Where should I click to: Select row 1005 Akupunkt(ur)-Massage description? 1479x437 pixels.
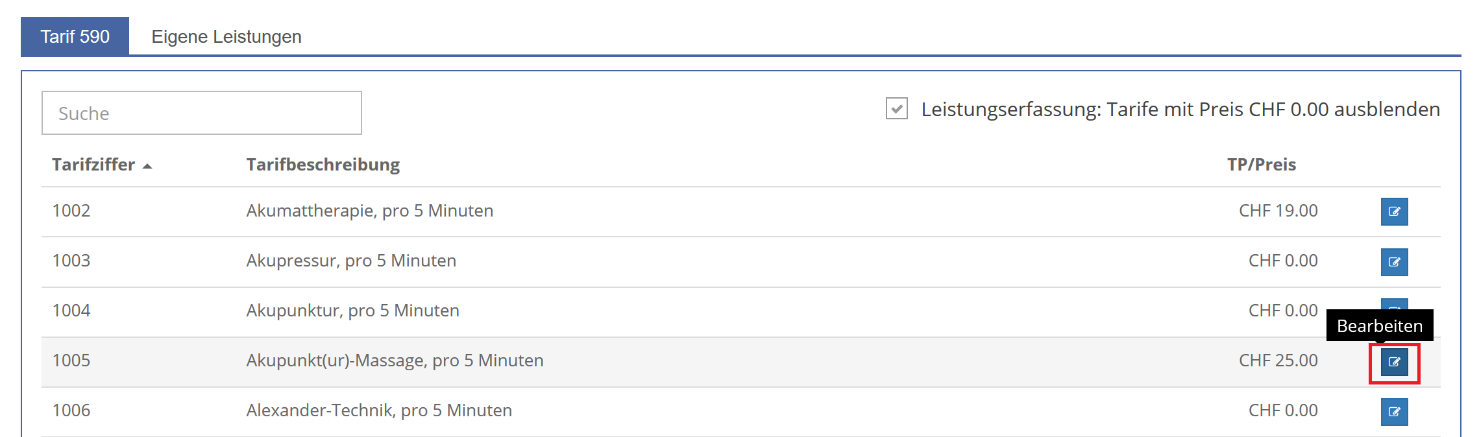pyautogui.click(x=395, y=360)
